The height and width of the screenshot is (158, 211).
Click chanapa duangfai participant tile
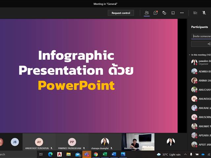pos(105,142)
